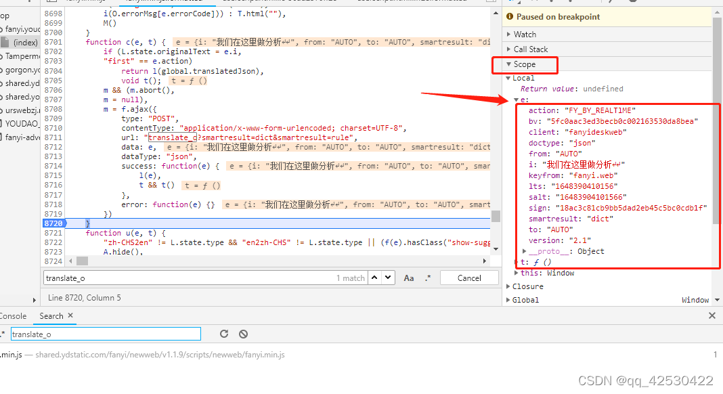Viewport: 723px width, 394px height.
Task: Click line number 8720 breakpoint
Action: 53,223
